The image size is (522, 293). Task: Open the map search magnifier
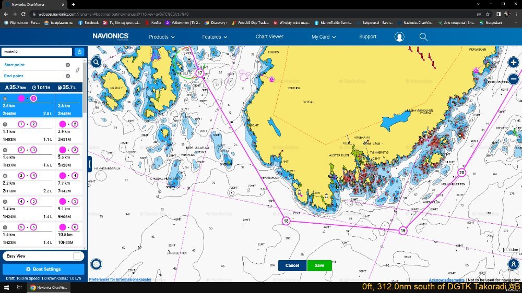96,62
